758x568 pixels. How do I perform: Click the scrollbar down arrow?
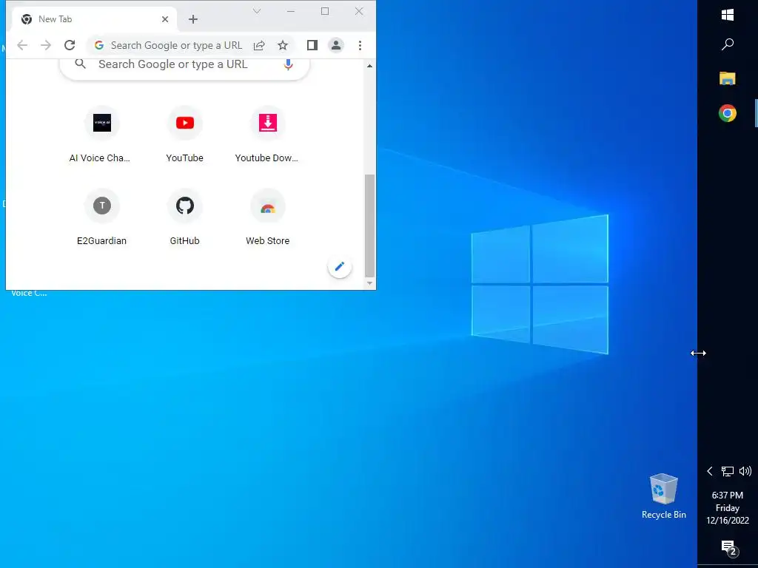click(370, 283)
